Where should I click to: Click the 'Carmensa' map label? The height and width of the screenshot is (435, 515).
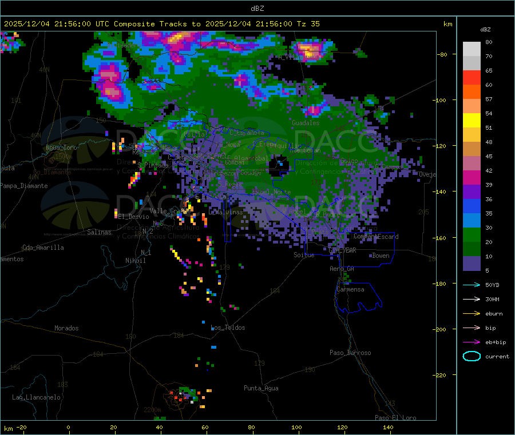(x=350, y=289)
